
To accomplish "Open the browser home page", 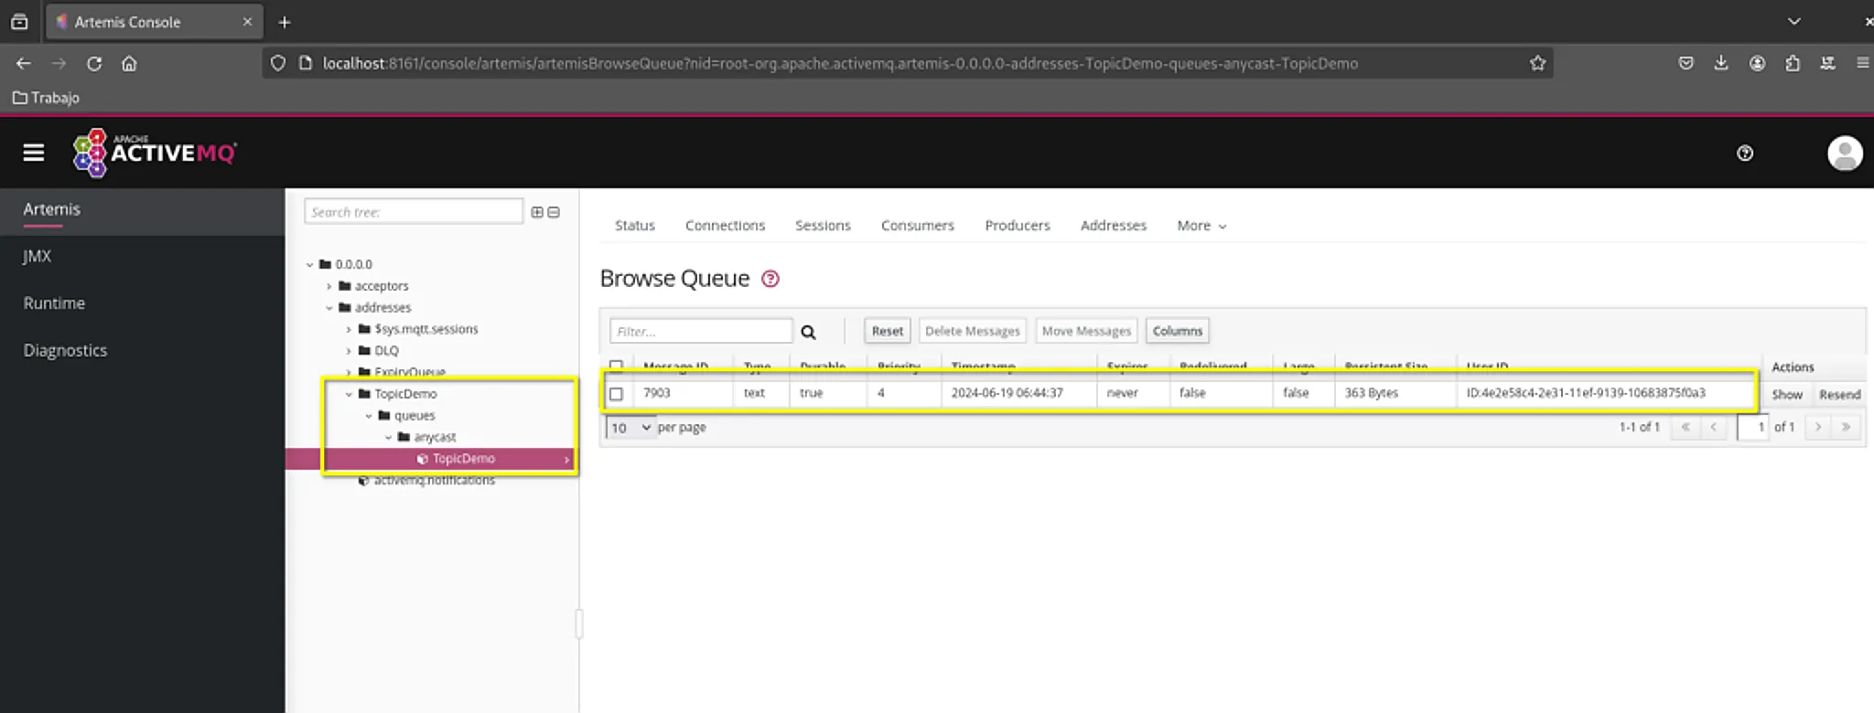I will [129, 63].
